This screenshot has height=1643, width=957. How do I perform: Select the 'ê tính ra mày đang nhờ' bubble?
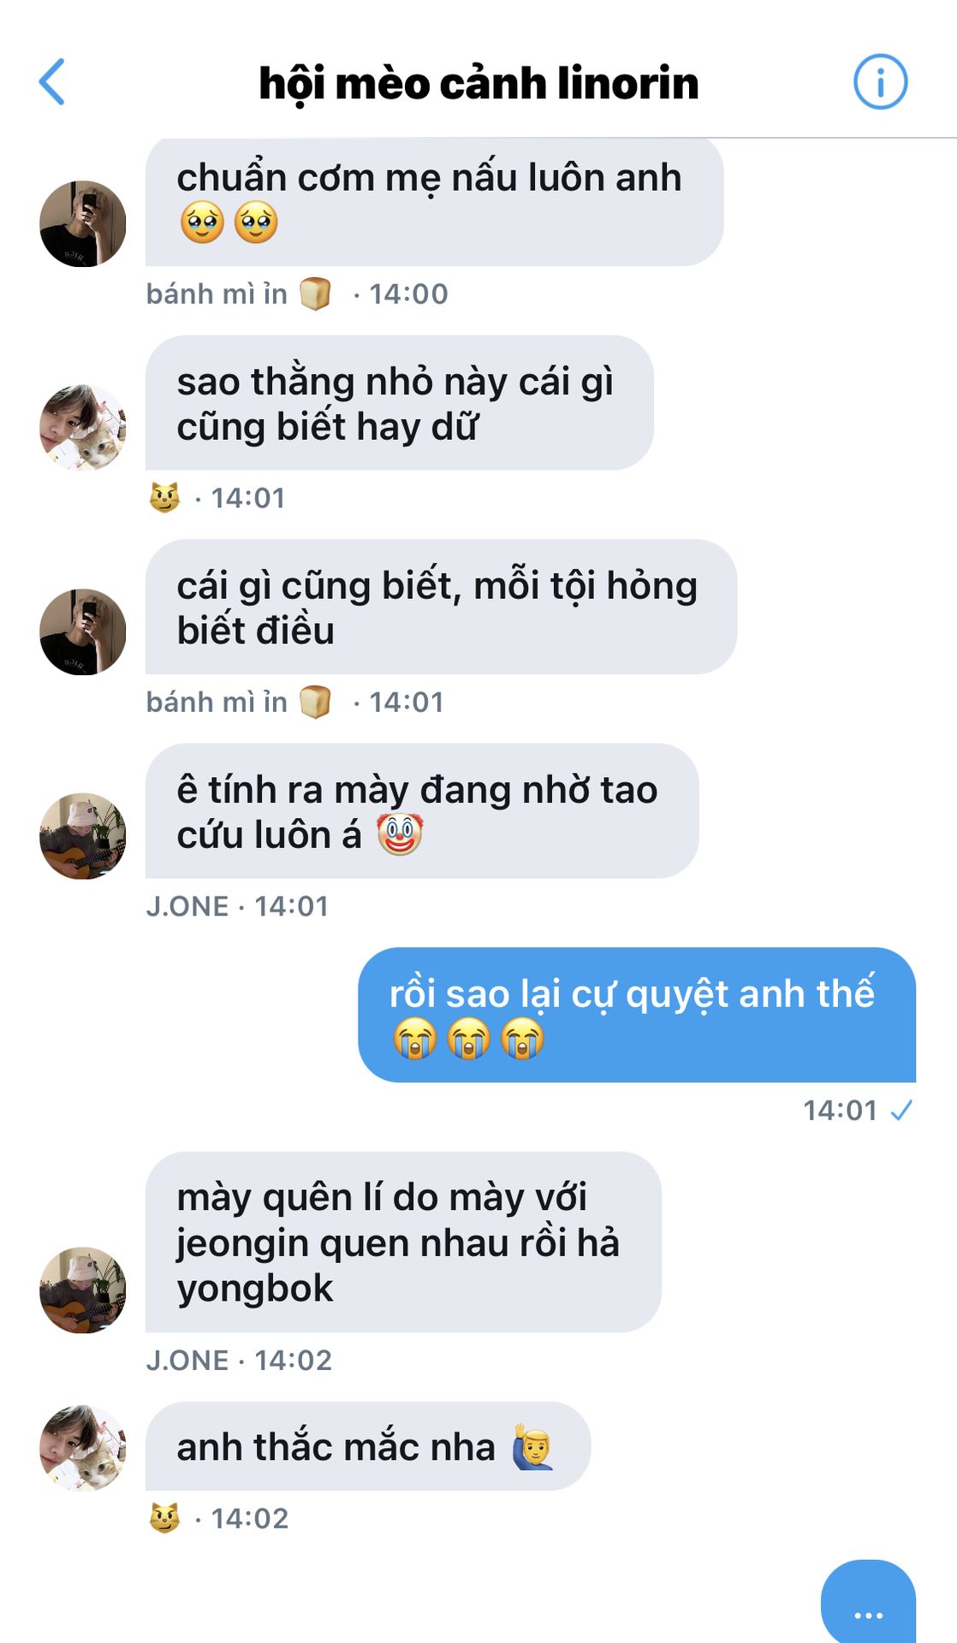point(422,810)
